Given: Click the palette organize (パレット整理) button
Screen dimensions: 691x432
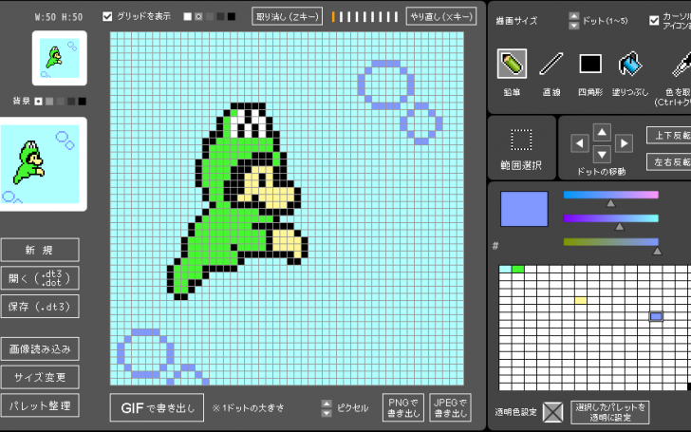Looking at the screenshot, I should pos(40,405).
